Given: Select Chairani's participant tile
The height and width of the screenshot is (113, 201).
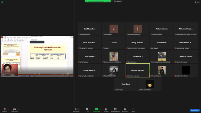Looking at the screenshot, I should (114, 43).
